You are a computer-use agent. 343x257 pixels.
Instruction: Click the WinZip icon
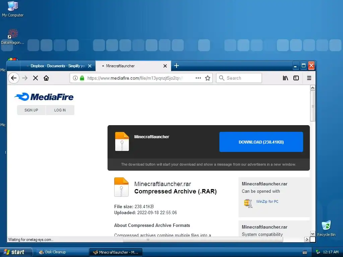click(248, 203)
